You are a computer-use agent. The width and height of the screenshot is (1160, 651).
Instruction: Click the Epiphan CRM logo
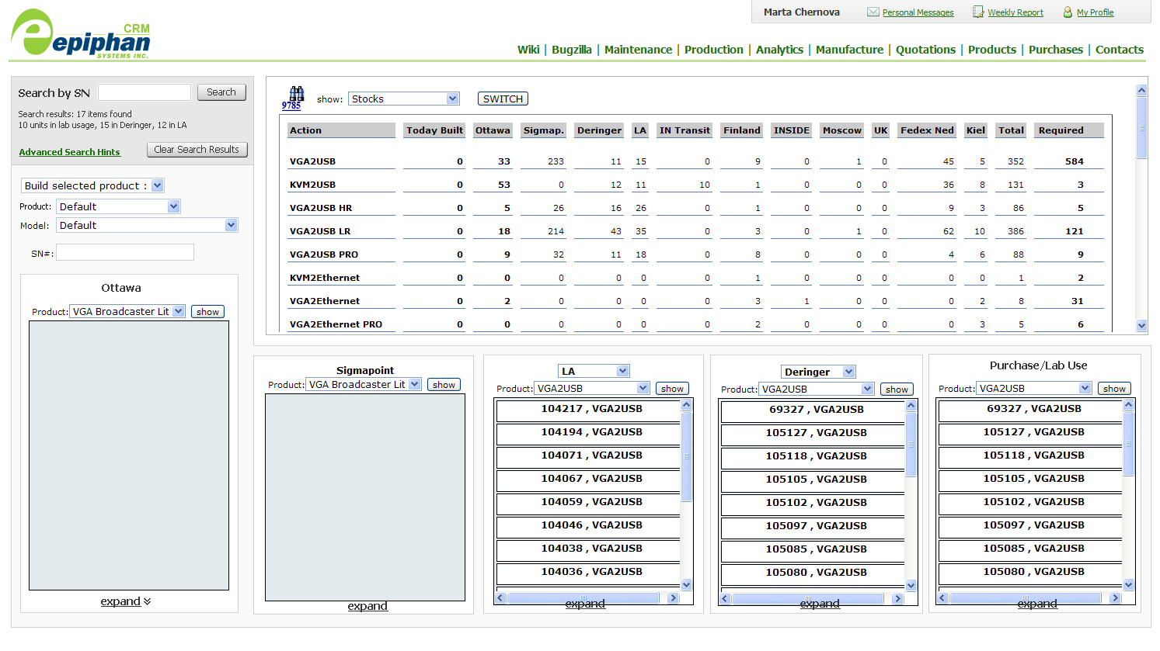tap(81, 35)
